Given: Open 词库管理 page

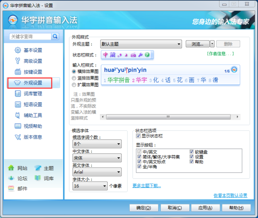Looking at the screenshot, I should (33, 94).
